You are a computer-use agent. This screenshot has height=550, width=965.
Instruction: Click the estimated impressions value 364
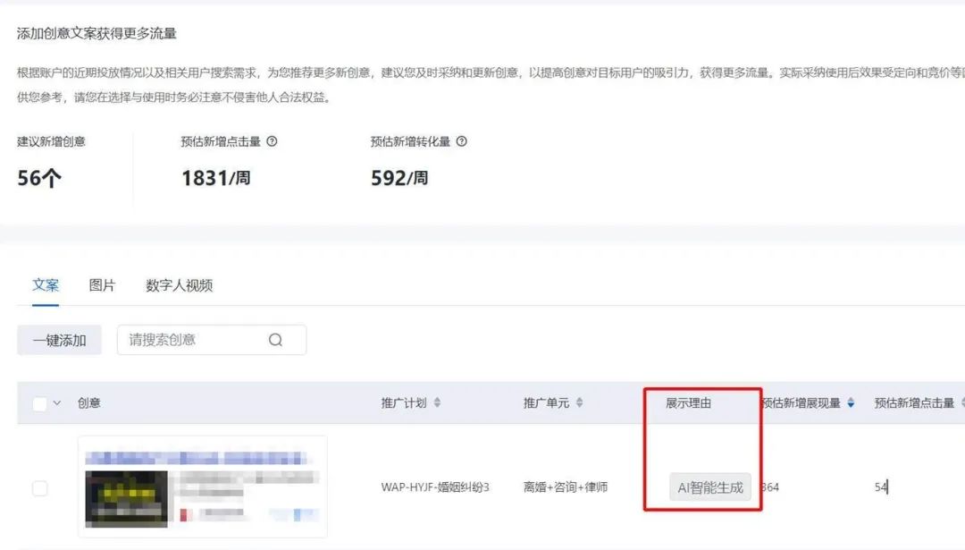tap(770, 487)
